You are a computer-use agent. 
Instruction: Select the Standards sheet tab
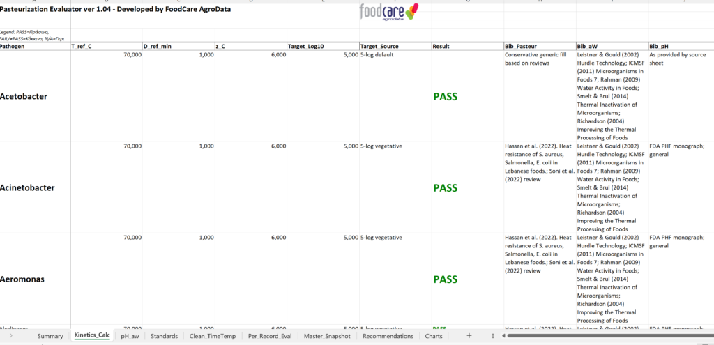pyautogui.click(x=164, y=336)
